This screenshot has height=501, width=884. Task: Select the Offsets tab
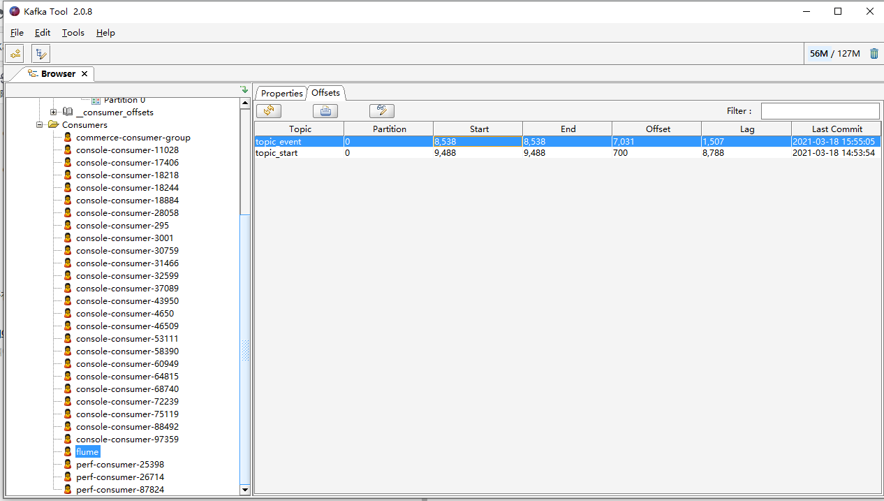[325, 93]
